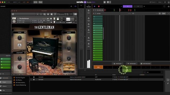Click the Kontakt panic exclamation icon
The height and width of the screenshot is (95, 170).
71,14
